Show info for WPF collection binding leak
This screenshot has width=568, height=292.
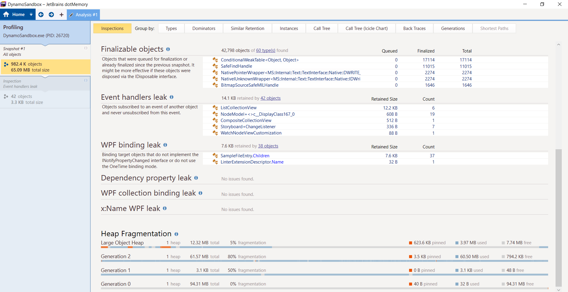(x=201, y=193)
